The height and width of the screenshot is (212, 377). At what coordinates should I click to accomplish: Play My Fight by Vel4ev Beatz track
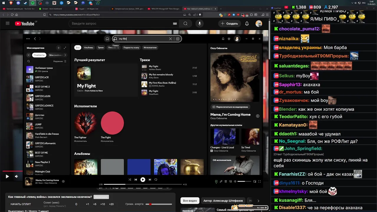click(x=169, y=68)
